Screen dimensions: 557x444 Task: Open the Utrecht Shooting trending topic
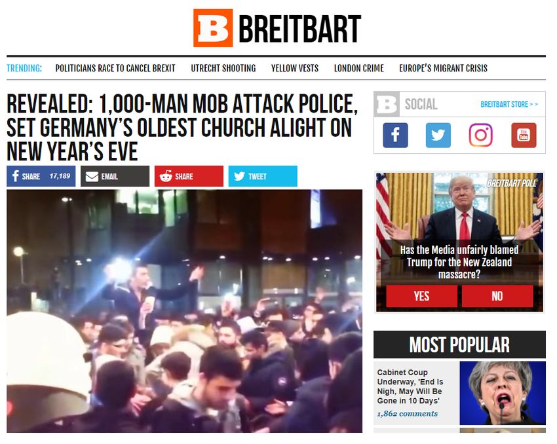click(x=223, y=68)
